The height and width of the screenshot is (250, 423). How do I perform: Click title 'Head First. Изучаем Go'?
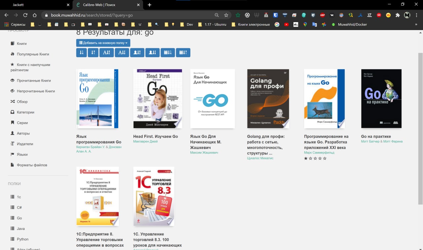(155, 136)
